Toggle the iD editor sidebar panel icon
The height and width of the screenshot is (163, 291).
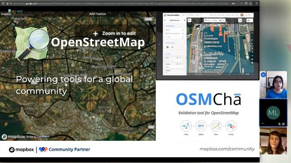click(x=189, y=20)
